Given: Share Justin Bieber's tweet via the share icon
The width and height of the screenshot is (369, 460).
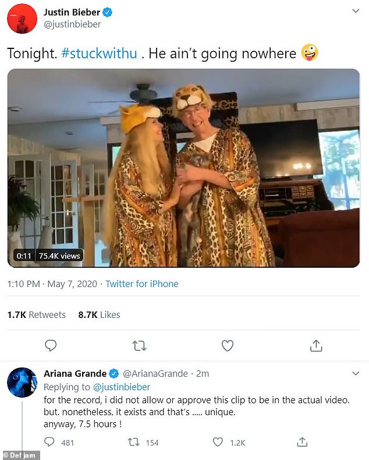Looking at the screenshot, I should coord(316,346).
